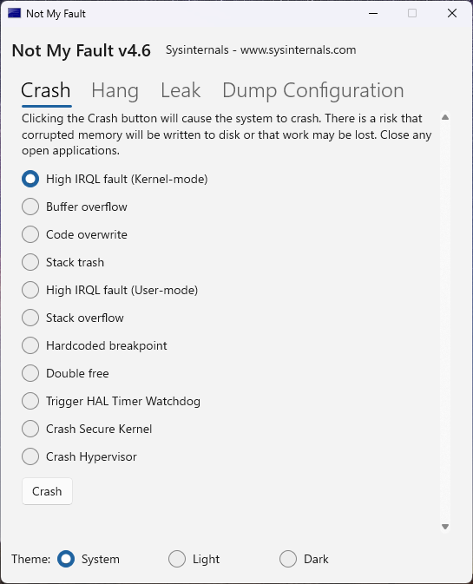The height and width of the screenshot is (584, 473).
Task: Select Stack trash crash type
Action: point(30,262)
